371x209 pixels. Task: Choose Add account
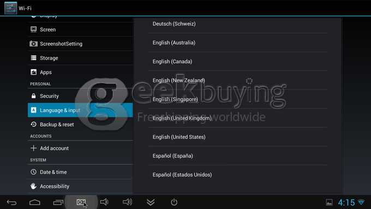(80, 148)
